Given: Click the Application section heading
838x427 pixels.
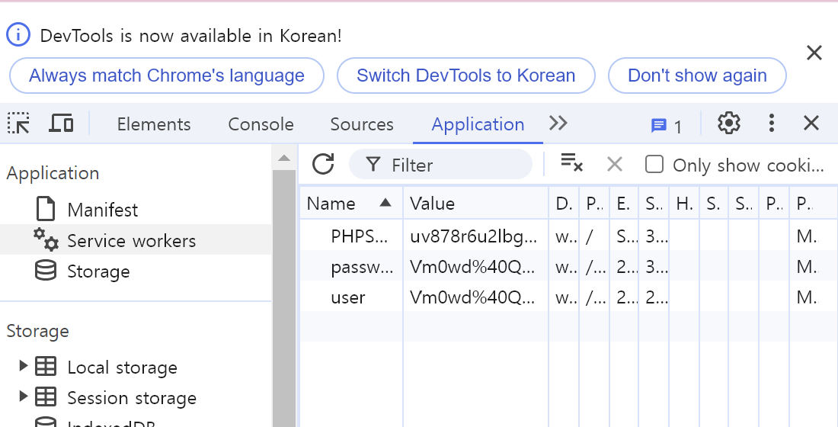Looking at the screenshot, I should (53, 173).
